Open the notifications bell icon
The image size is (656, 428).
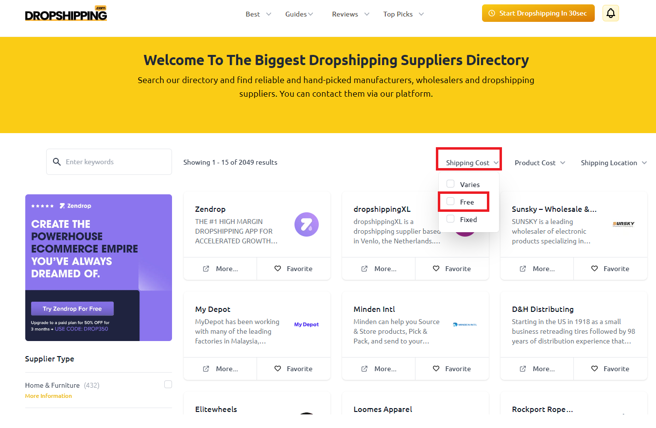click(611, 13)
